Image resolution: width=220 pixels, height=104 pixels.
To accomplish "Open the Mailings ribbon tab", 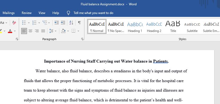I will pos(8,13).
